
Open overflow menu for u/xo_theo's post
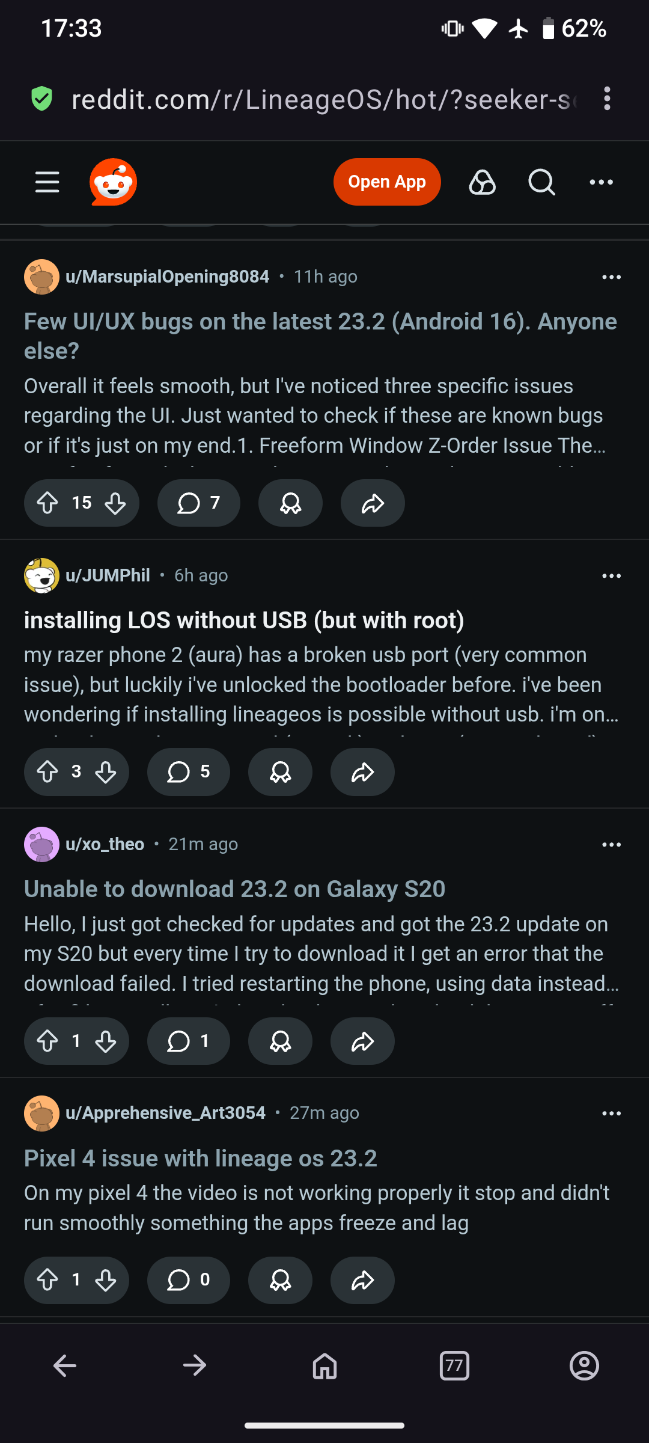point(611,845)
